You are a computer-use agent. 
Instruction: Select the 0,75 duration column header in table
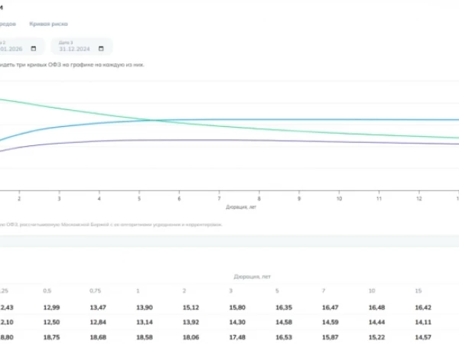95,290
